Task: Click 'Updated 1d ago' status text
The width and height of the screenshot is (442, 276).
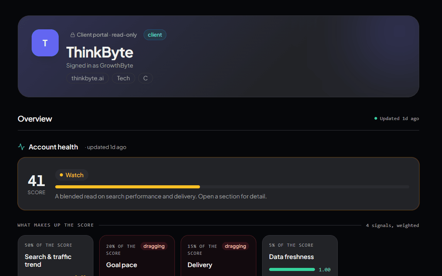Action: click(x=399, y=119)
